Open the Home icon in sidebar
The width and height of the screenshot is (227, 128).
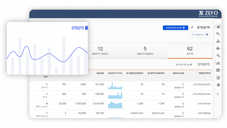click(218, 27)
